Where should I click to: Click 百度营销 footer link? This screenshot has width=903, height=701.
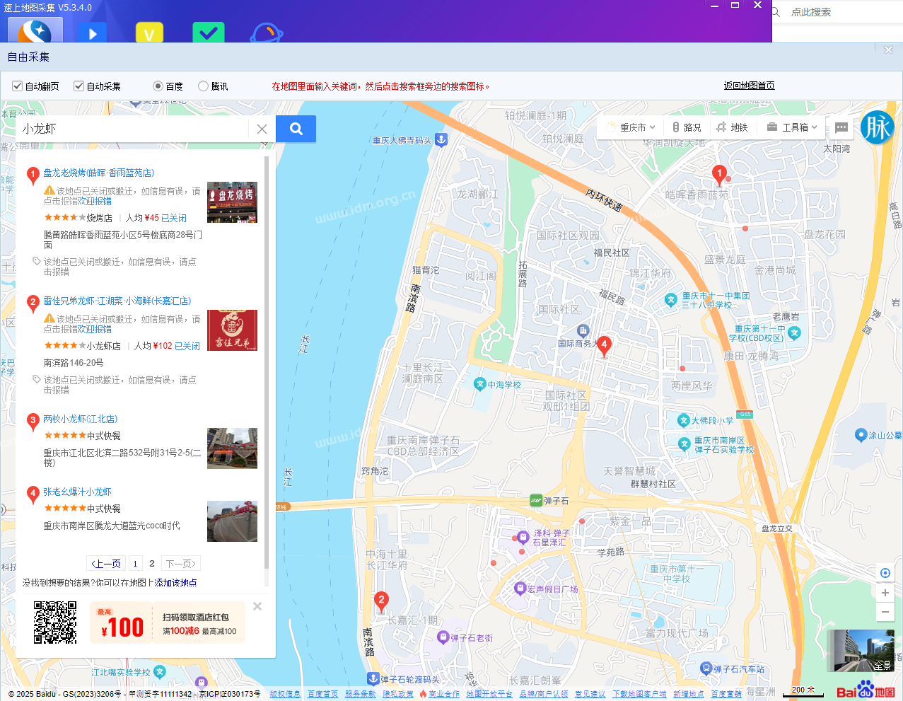point(726,694)
